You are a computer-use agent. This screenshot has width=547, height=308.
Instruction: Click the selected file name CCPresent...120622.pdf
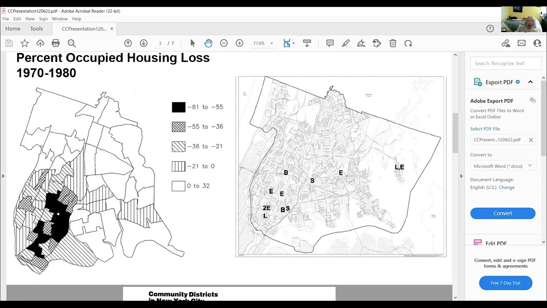coord(497,140)
